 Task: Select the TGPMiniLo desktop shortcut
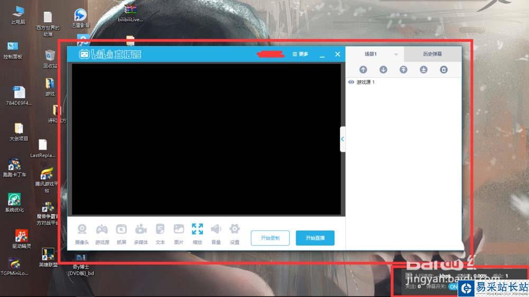click(x=14, y=266)
